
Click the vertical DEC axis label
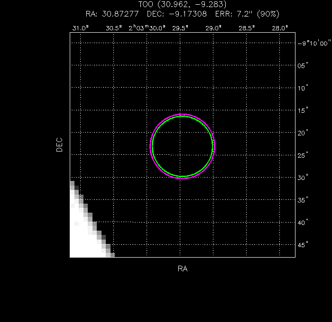click(59, 144)
